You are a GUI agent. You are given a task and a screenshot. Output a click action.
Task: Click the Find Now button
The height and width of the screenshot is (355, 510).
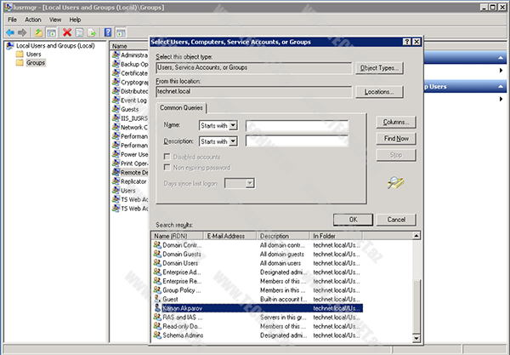coord(396,139)
